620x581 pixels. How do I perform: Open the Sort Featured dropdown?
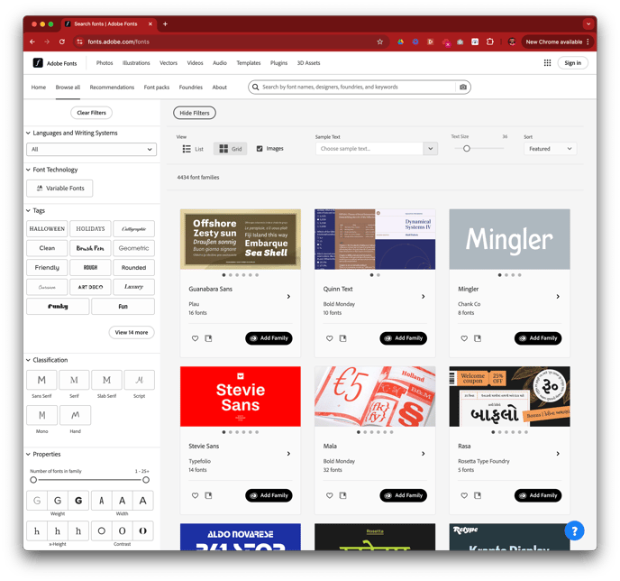(x=550, y=149)
